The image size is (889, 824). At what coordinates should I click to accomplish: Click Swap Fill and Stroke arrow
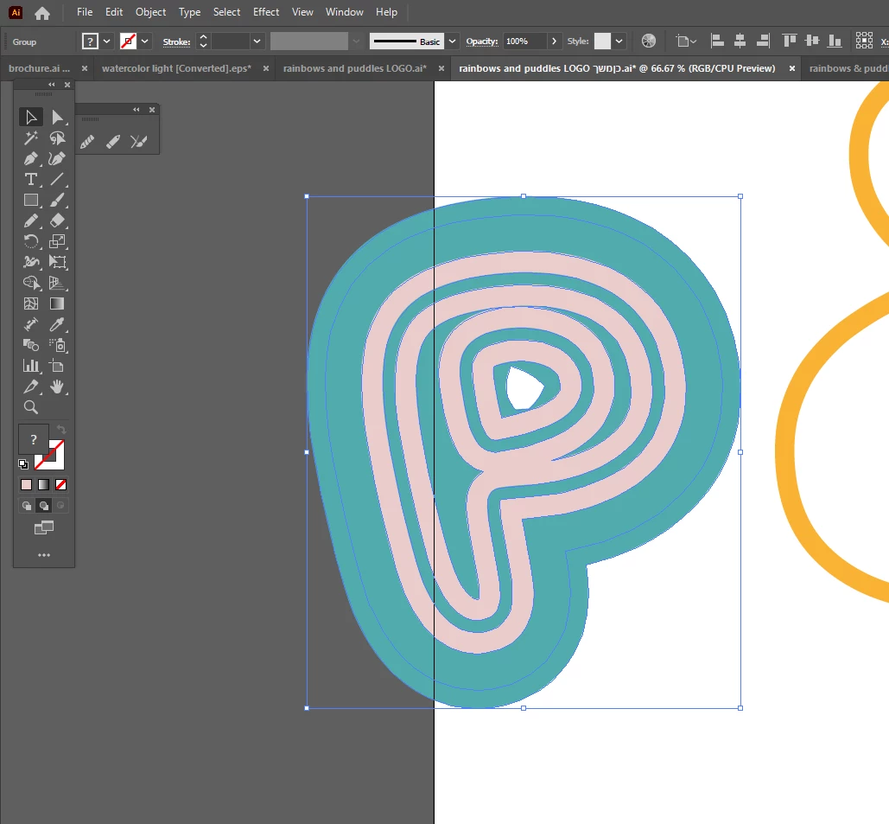pyautogui.click(x=62, y=430)
